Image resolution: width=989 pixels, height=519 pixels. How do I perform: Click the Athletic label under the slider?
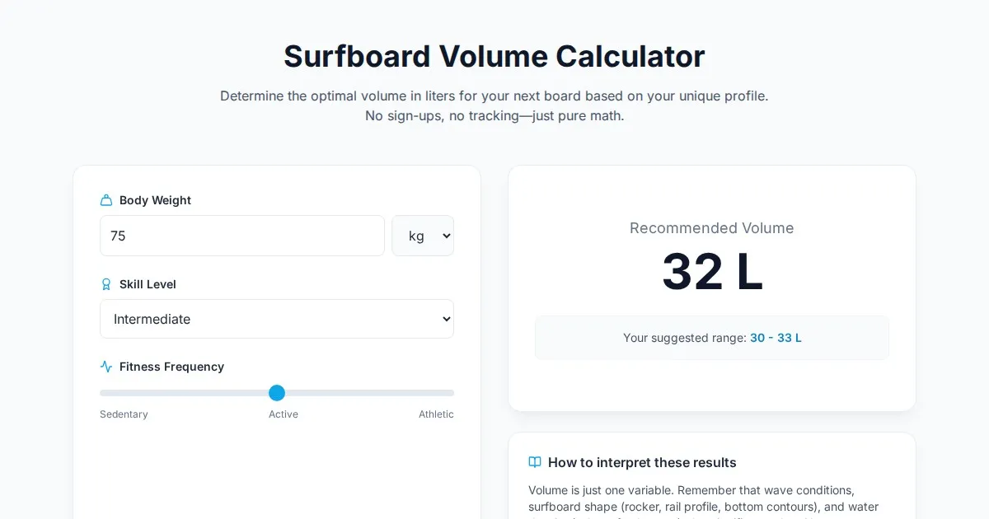click(x=436, y=414)
